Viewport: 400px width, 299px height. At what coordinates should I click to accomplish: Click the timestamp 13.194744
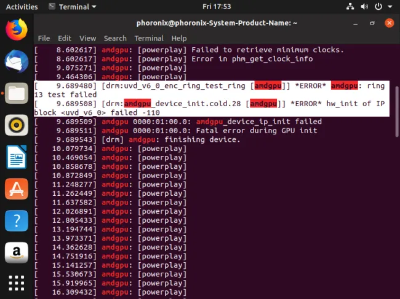(x=72, y=229)
